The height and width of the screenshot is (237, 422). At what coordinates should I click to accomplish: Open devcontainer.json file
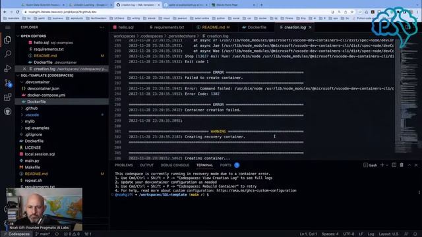point(43,88)
